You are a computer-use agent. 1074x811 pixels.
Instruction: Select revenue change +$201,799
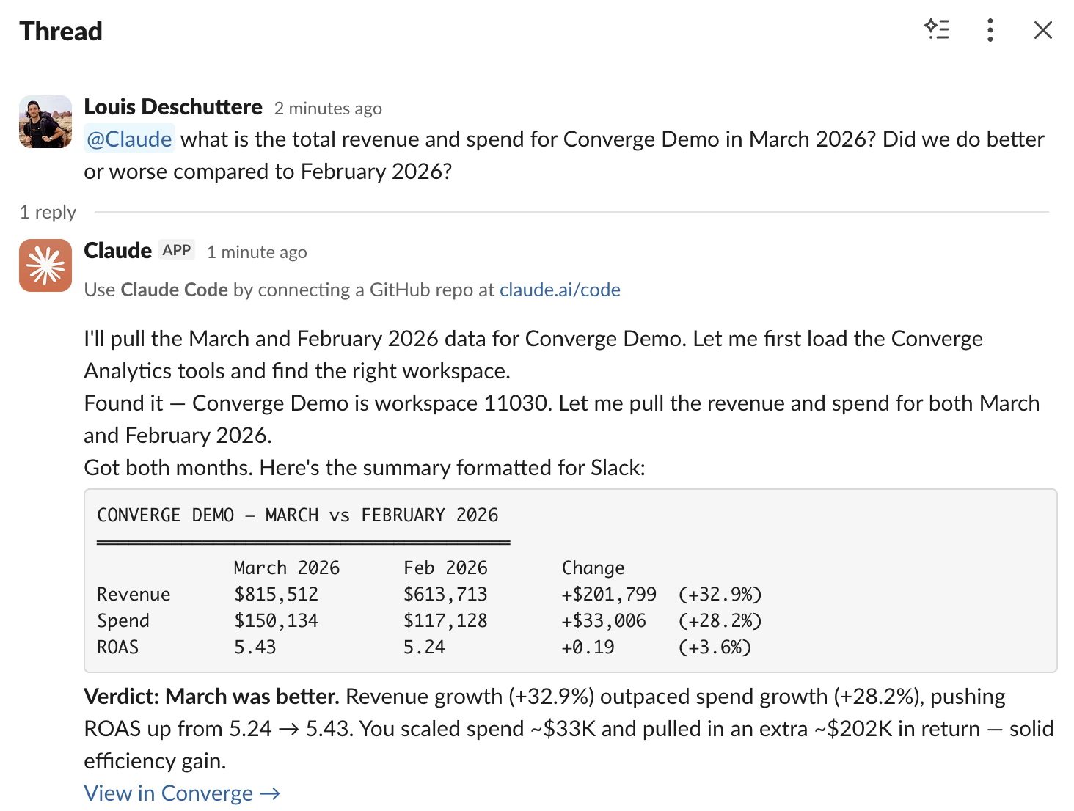tap(609, 595)
